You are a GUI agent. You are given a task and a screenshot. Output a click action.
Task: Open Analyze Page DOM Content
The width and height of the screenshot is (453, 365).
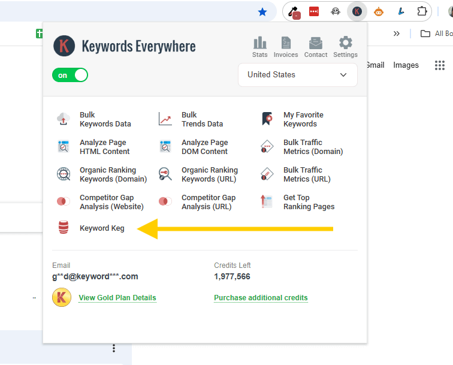(x=204, y=147)
